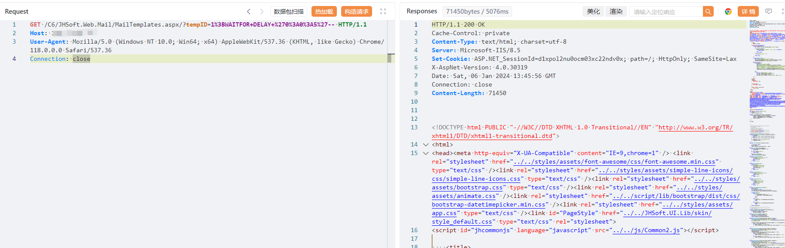Click the GET request line with tempID

(198, 25)
